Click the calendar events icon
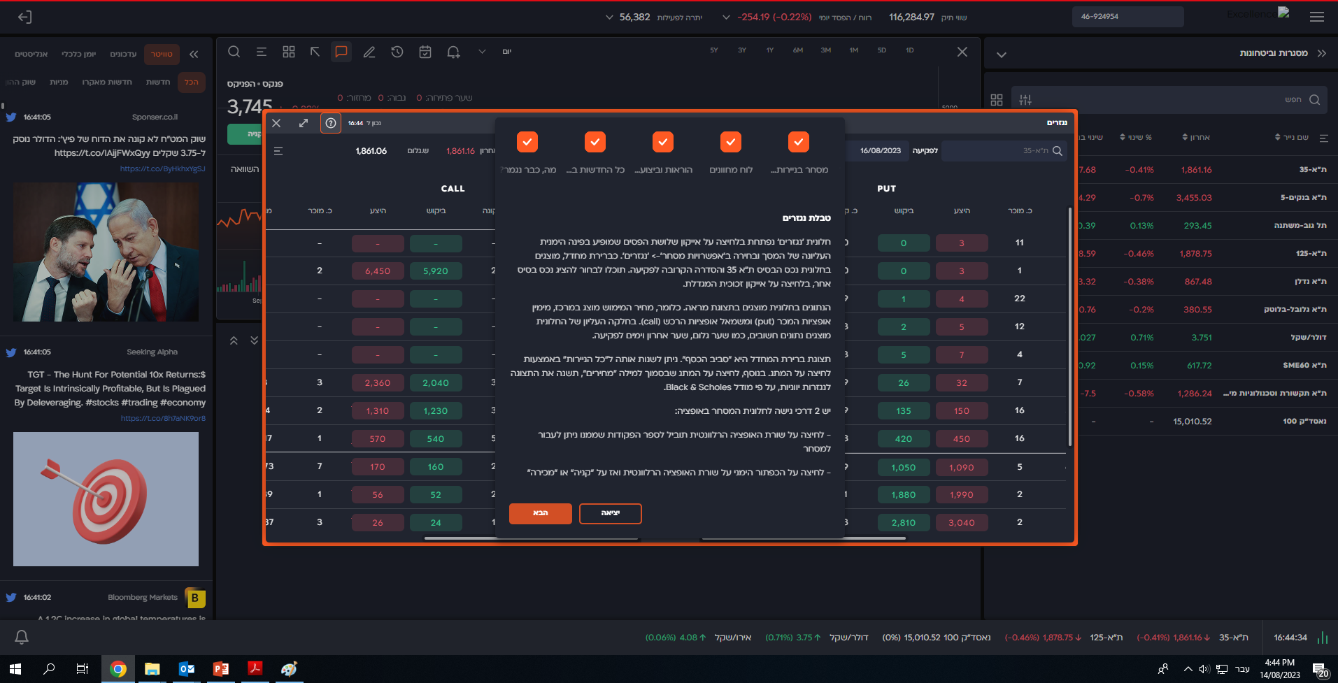Screen dimensions: 1338x683 [425, 52]
